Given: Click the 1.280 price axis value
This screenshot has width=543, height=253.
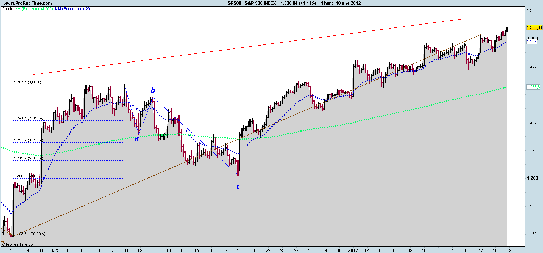Looking at the screenshot, I should coord(532,66).
